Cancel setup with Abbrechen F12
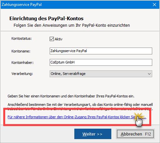 click(x=135, y=134)
